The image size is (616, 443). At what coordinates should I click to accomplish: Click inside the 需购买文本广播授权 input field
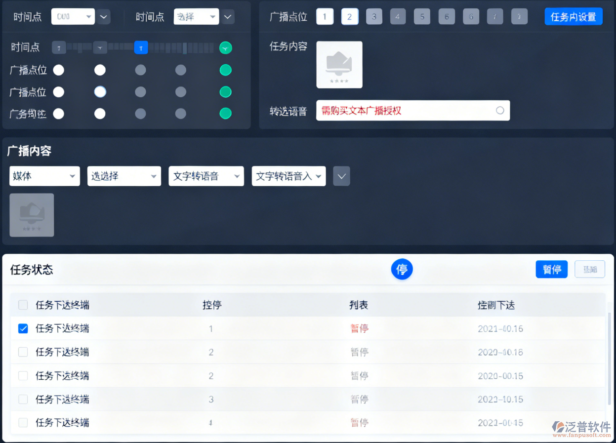point(410,110)
